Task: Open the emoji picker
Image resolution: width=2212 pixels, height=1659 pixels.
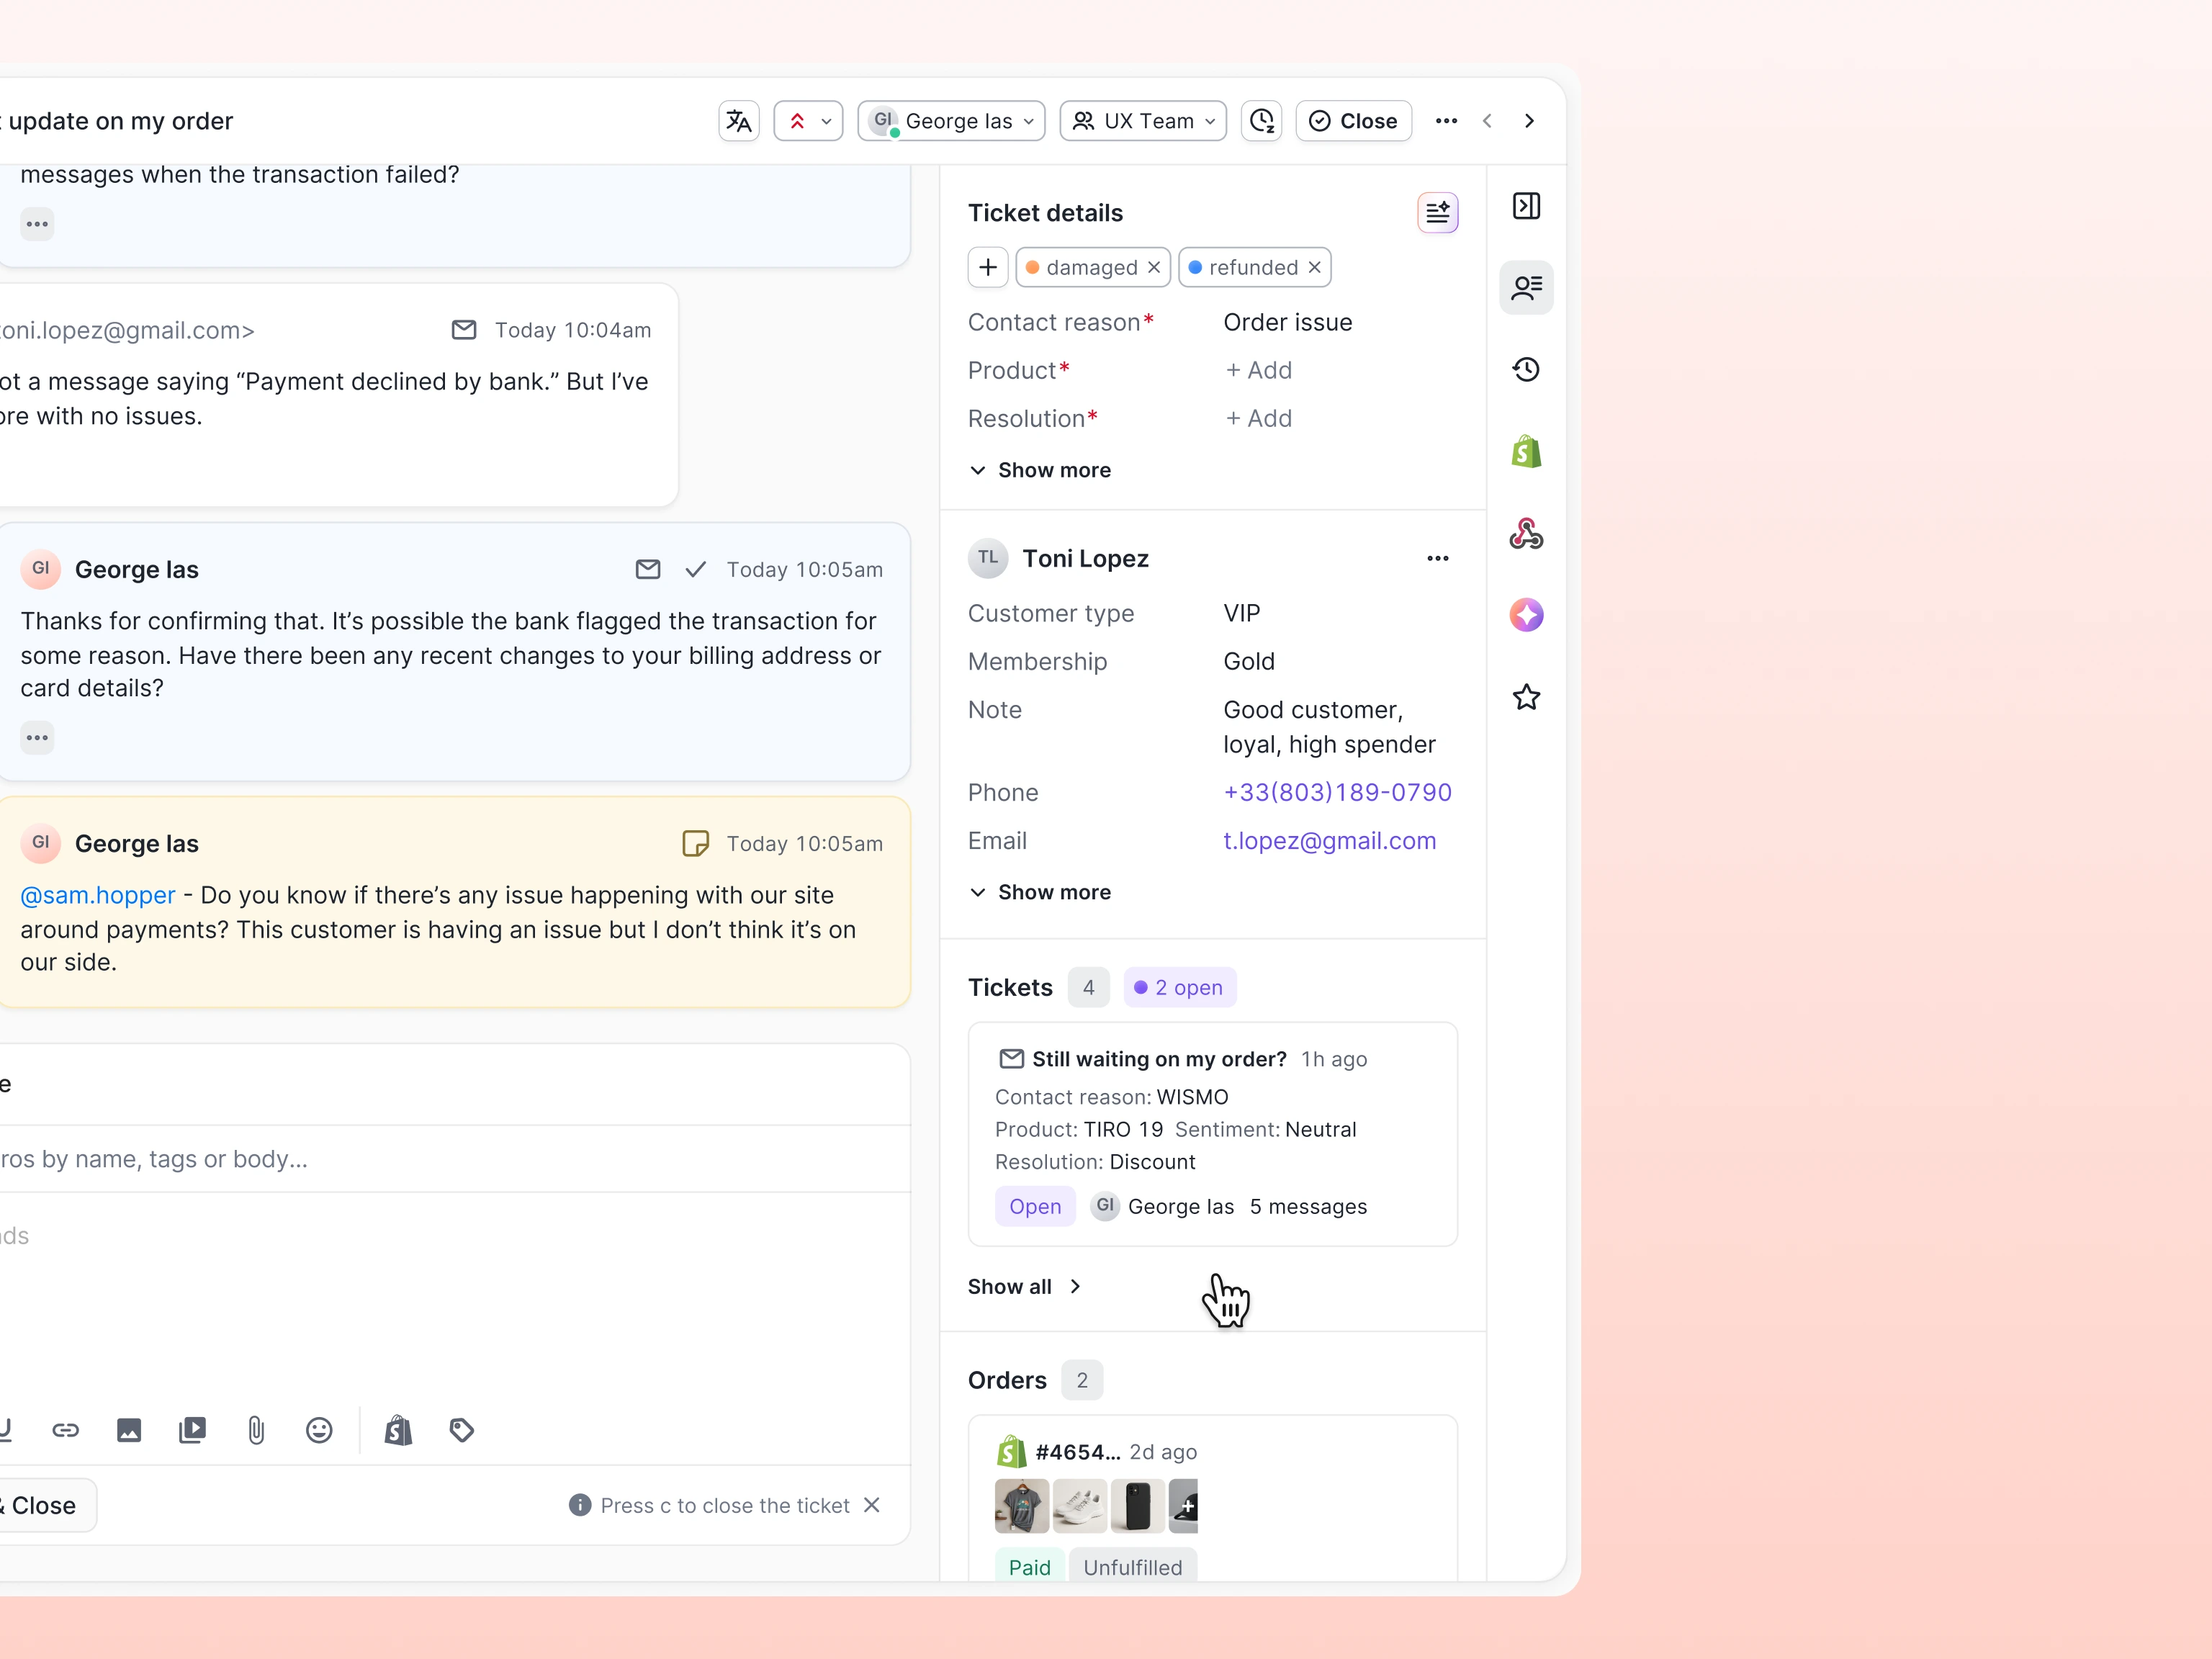Action: [319, 1431]
